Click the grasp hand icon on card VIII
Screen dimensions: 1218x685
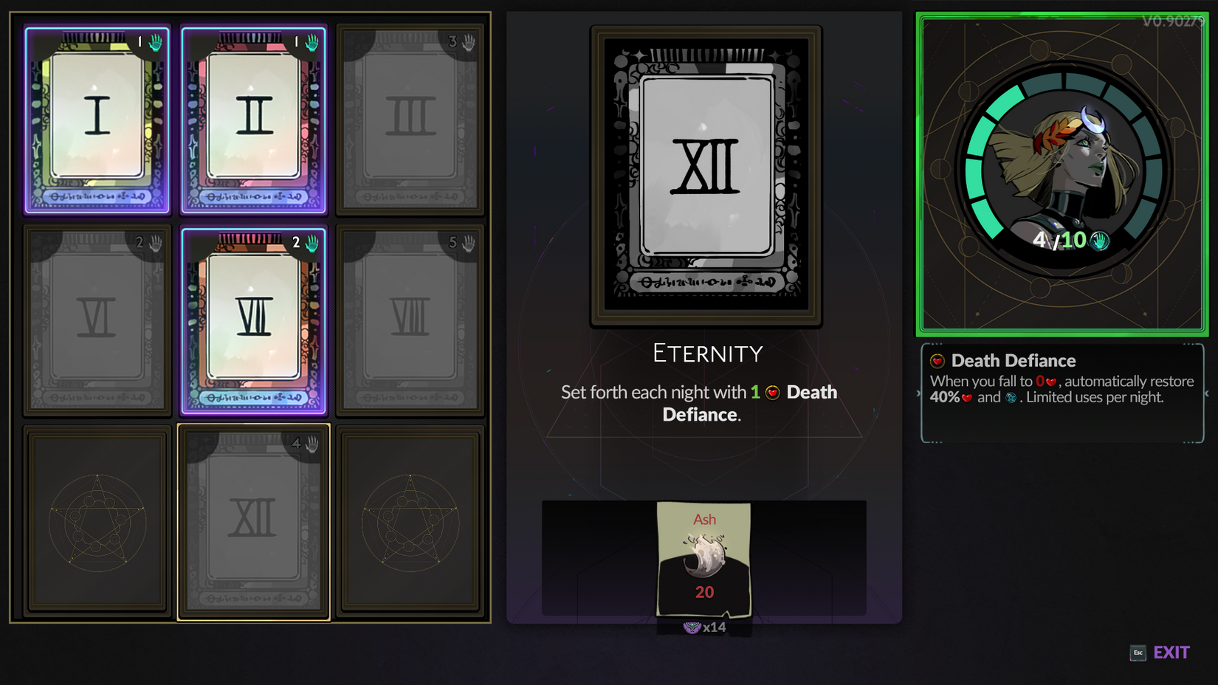point(469,243)
